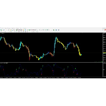Click the red icon at toolbar's right end
106x106 pixels.
click(105, 30)
